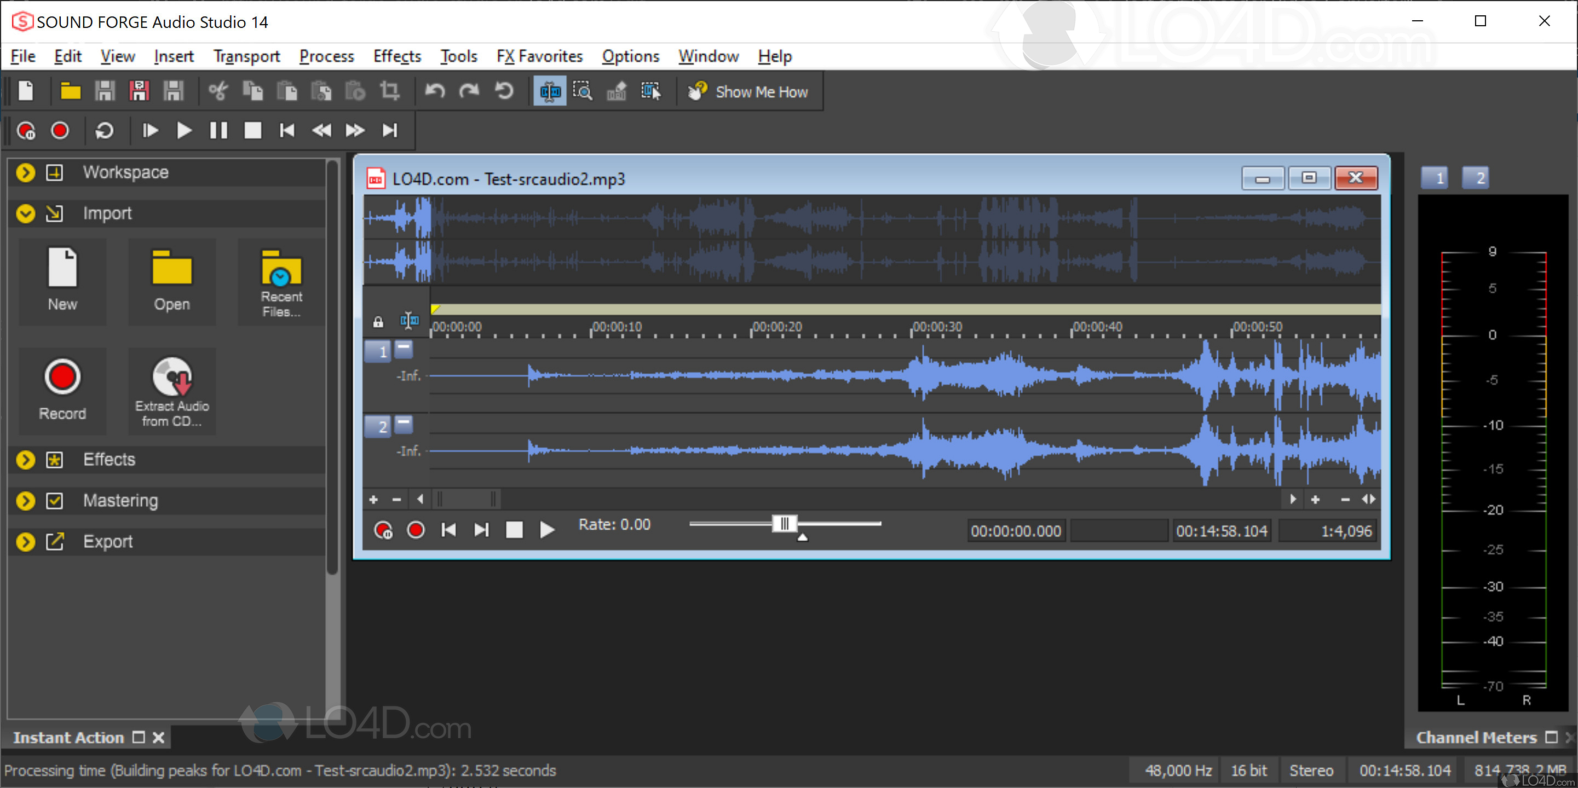The image size is (1578, 788).
Task: Click the Arm and Record icon in transport
Action: (26, 130)
